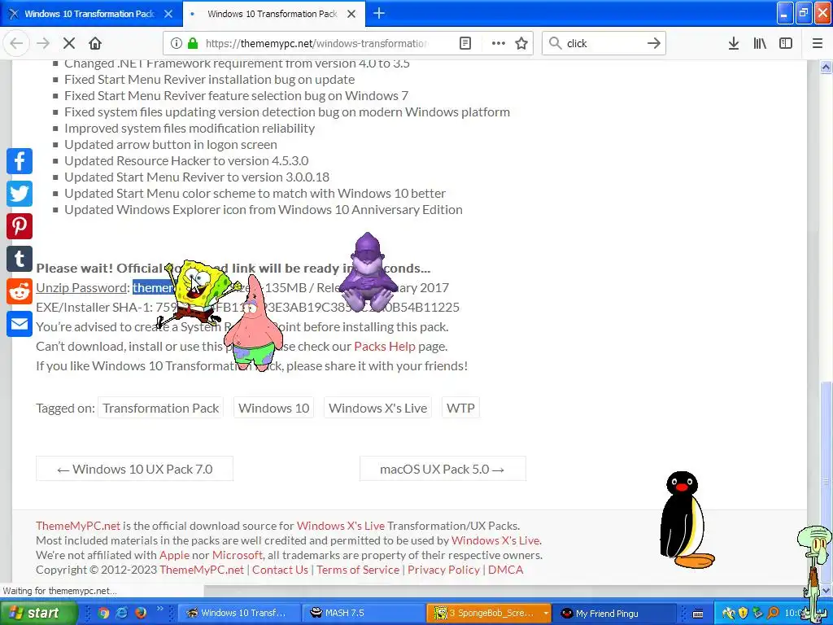The image size is (833, 625).
Task: Pin the page on Pinterest
Action: pyautogui.click(x=20, y=226)
